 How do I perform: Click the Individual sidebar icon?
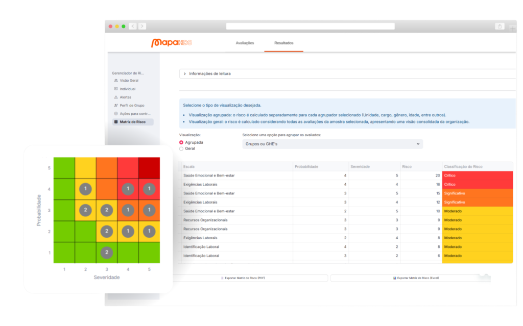tap(116, 89)
